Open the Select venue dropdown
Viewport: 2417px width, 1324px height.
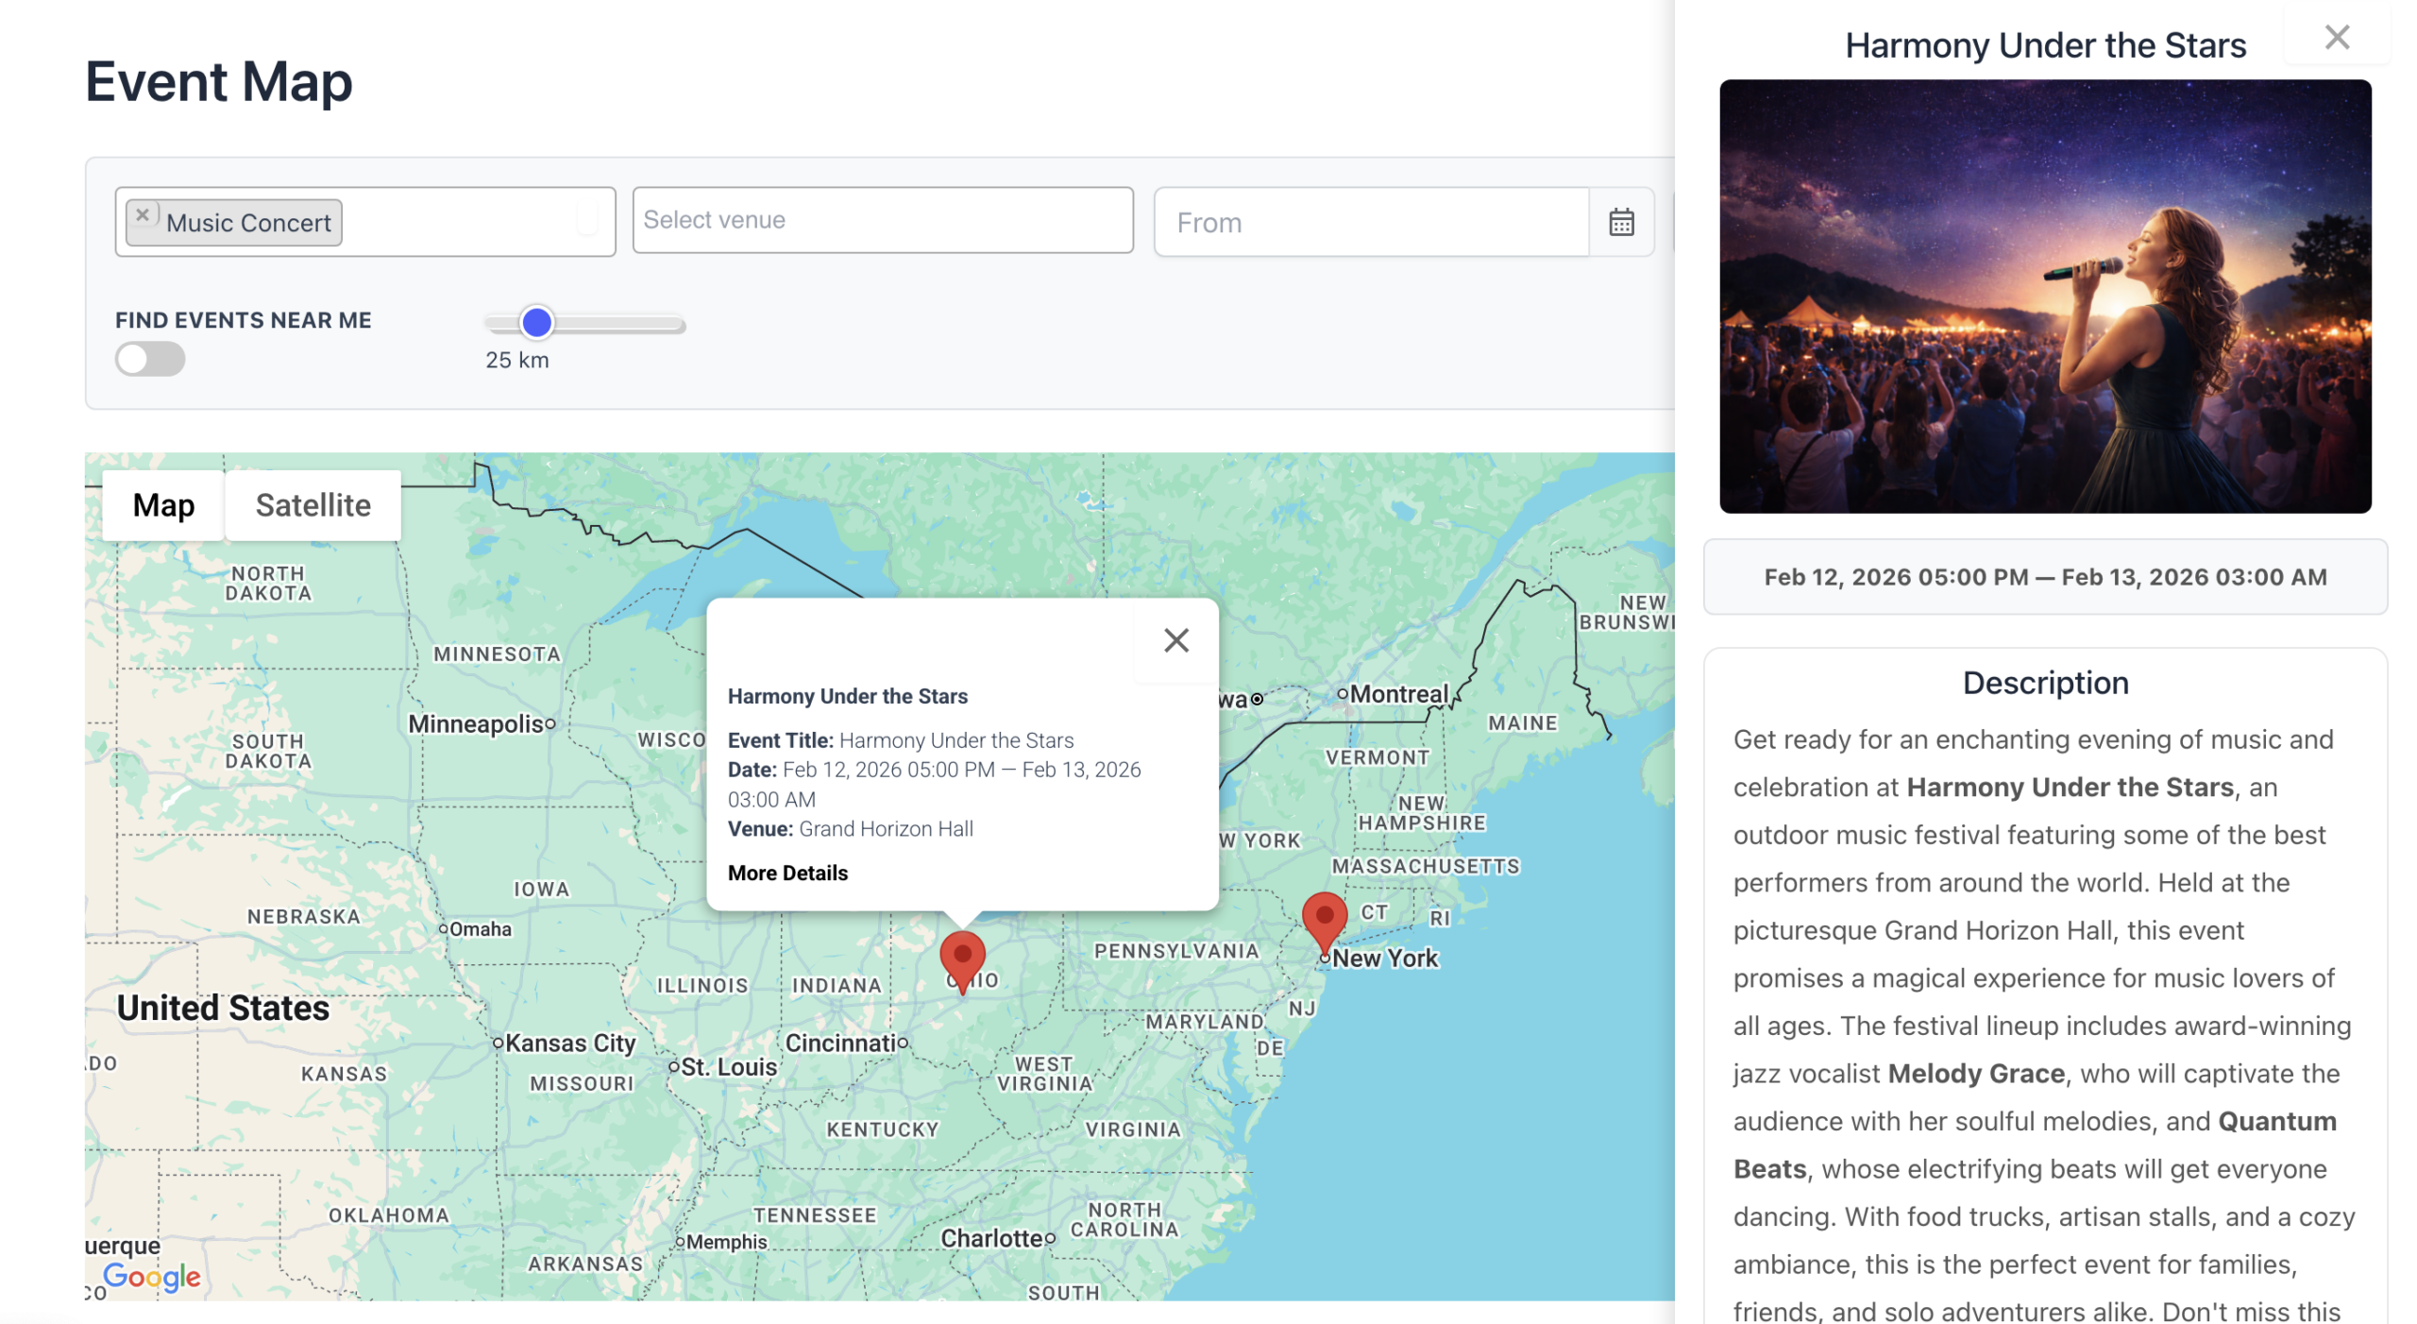(882, 220)
